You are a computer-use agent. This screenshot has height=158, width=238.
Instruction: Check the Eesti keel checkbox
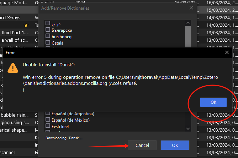coord(48,126)
